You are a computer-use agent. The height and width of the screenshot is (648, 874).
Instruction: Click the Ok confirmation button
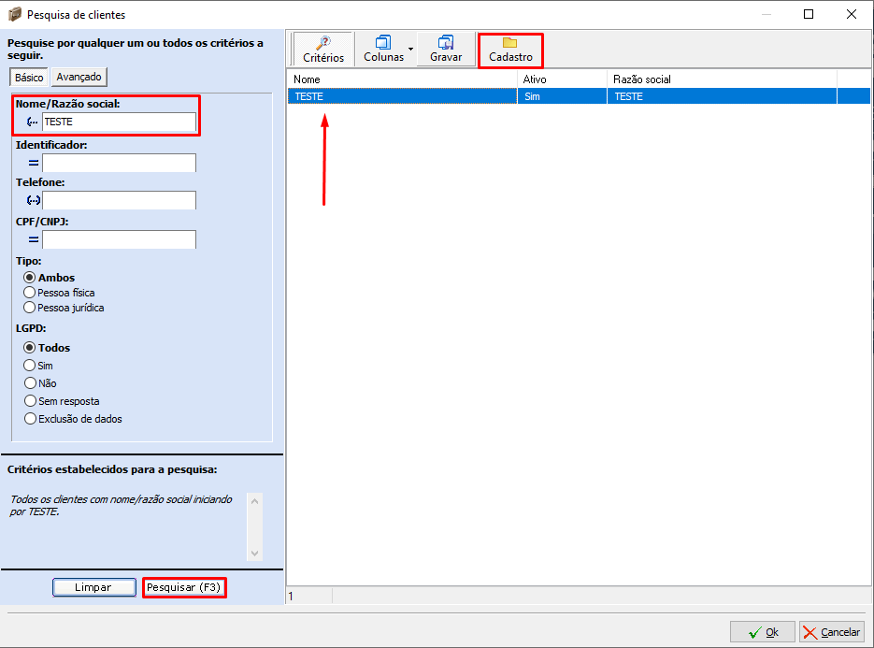(763, 632)
